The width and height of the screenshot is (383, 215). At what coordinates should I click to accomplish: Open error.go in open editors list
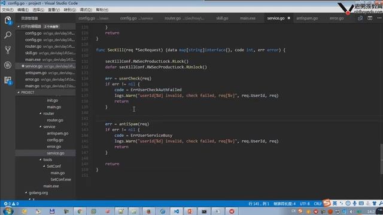tap(45, 79)
